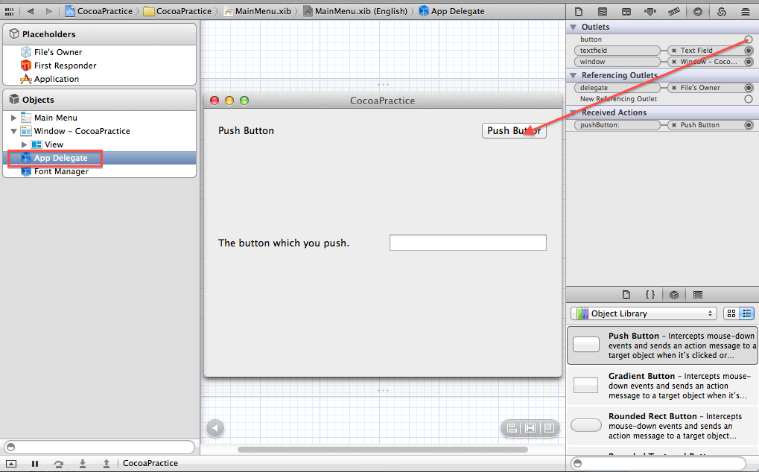759x472 pixels.
Task: Open the Quick Help inspector
Action: (602, 12)
